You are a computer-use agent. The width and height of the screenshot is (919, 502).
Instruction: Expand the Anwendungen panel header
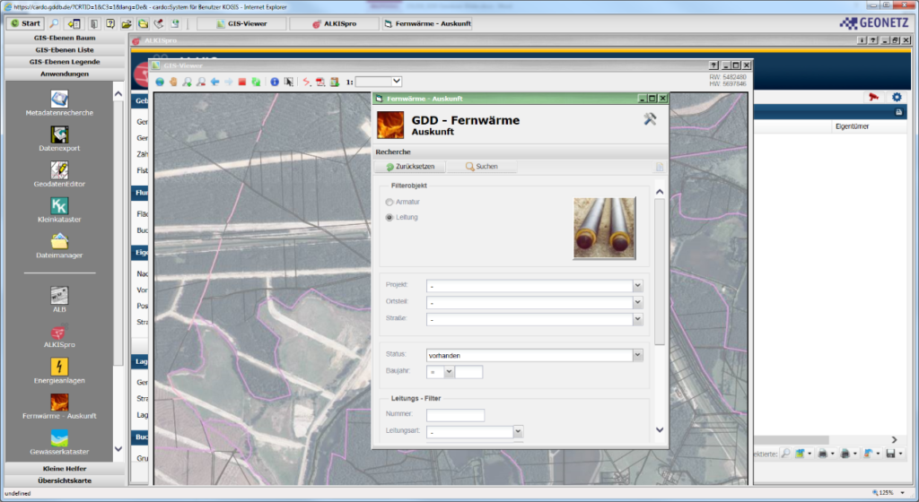coord(65,74)
